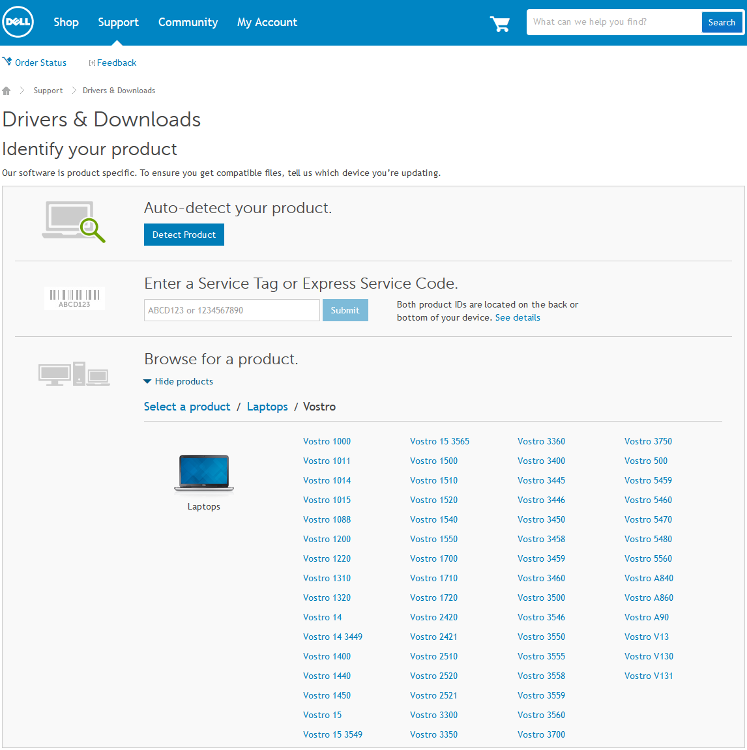Go to Drivers & Downloads breadcrumb

tap(119, 91)
